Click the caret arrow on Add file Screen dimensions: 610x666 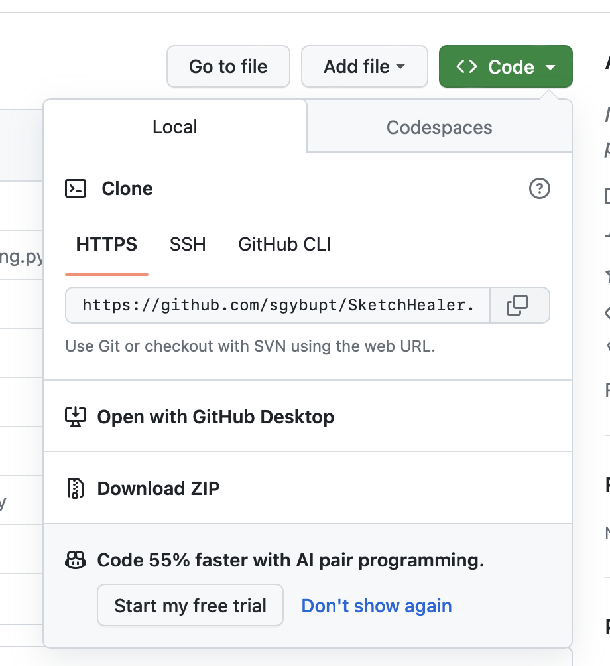[400, 66]
